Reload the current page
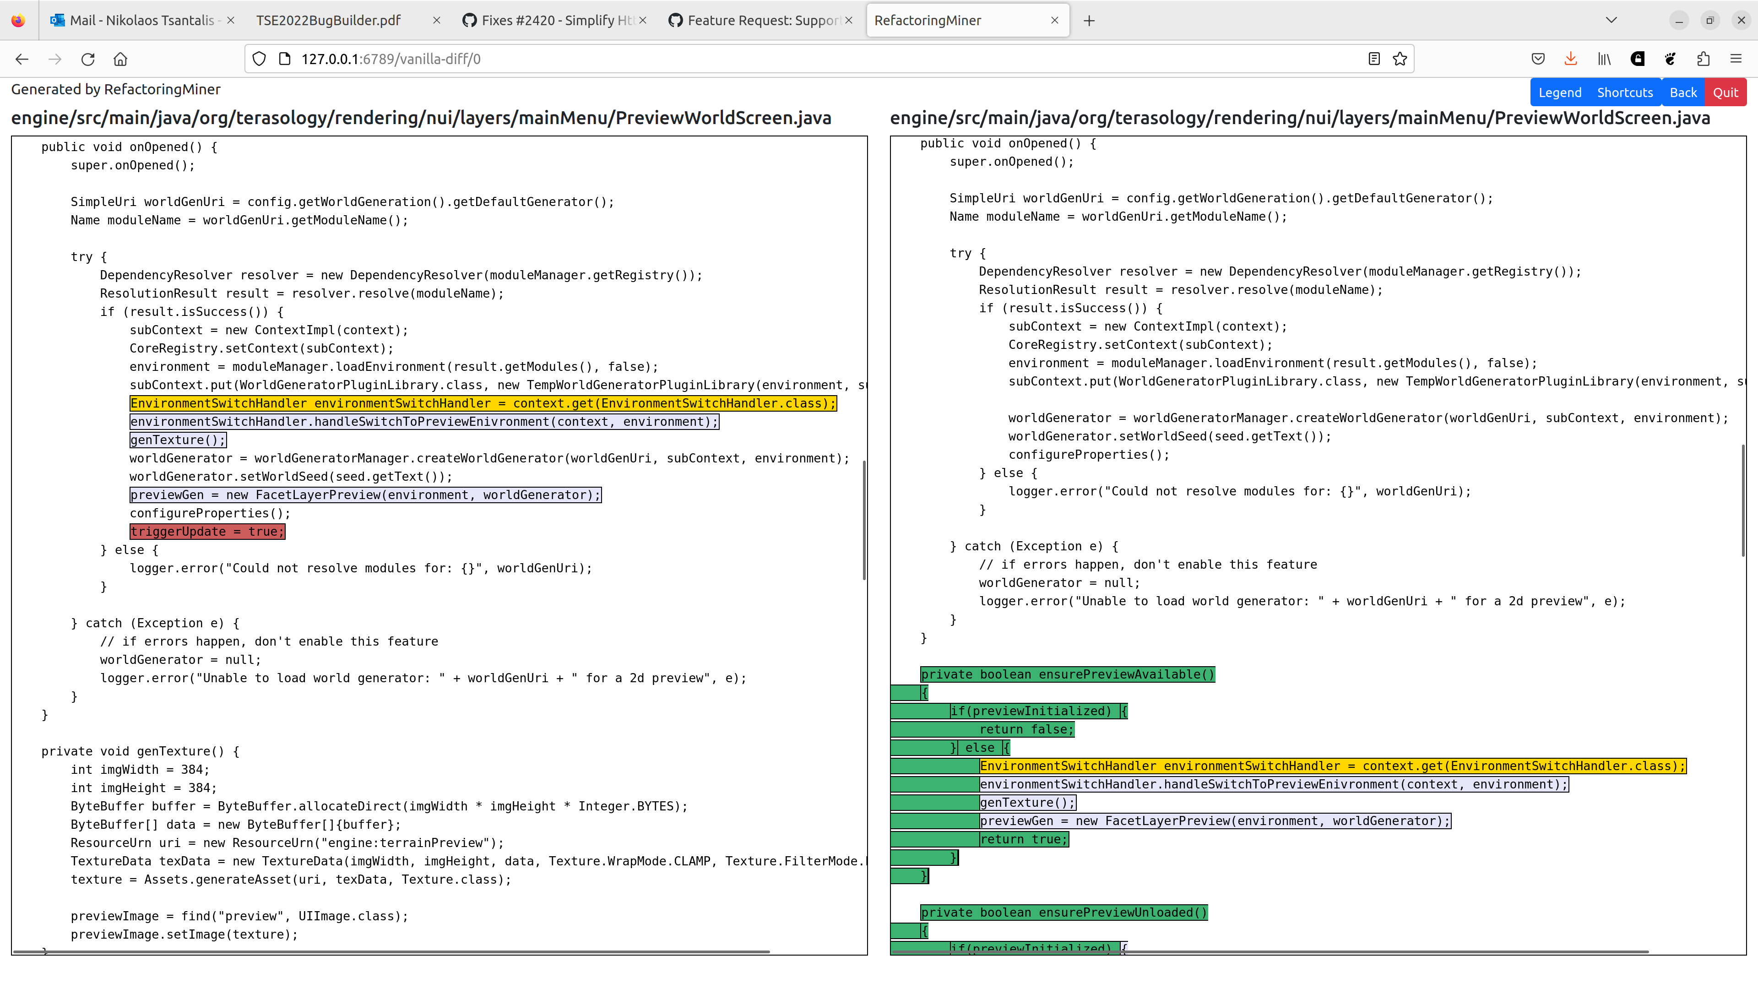 (87, 59)
